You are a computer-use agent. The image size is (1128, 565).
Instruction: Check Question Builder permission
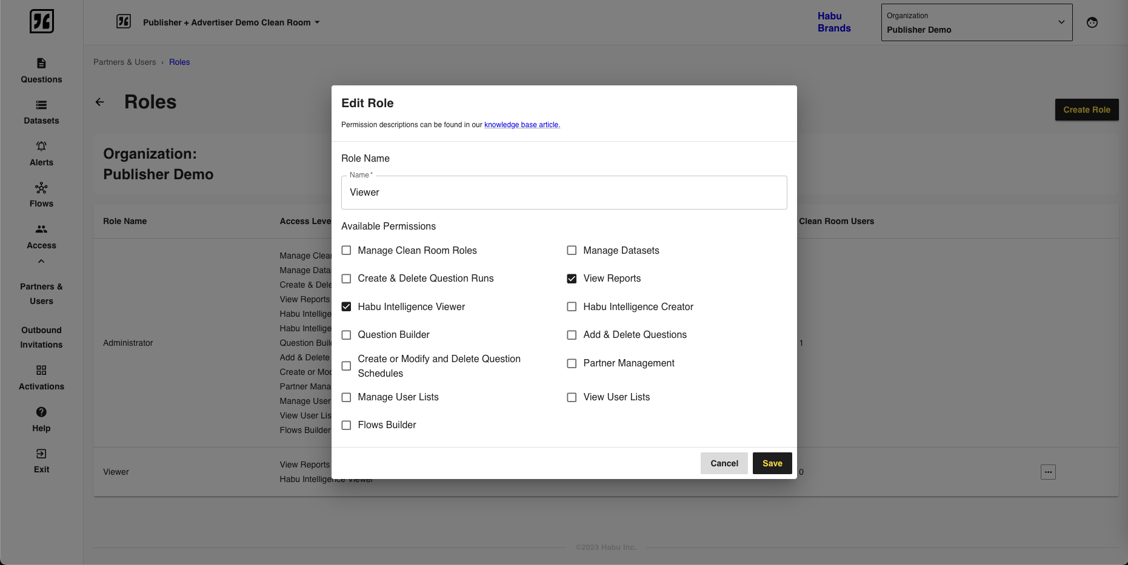click(x=346, y=335)
